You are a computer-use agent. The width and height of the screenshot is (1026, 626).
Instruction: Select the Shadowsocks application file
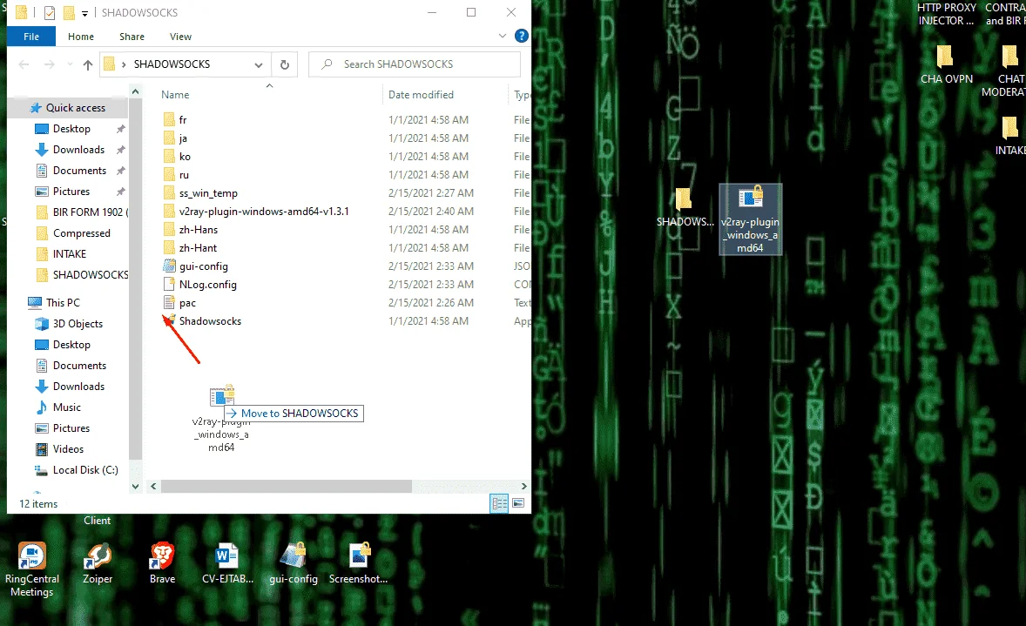coord(210,321)
